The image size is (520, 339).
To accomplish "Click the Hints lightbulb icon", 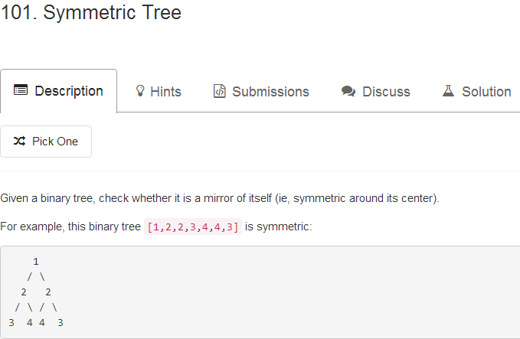I will (140, 92).
